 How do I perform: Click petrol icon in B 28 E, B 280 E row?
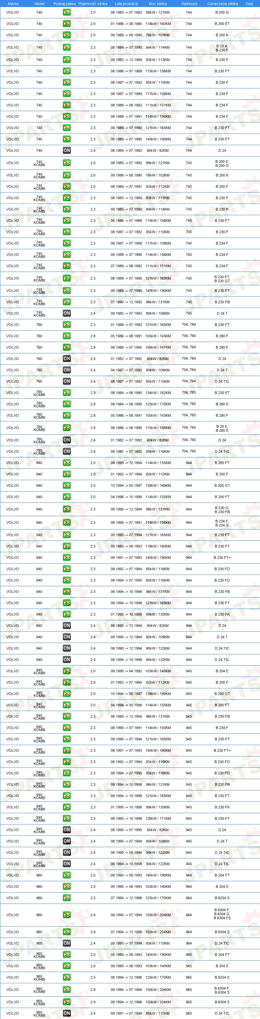(66, 428)
